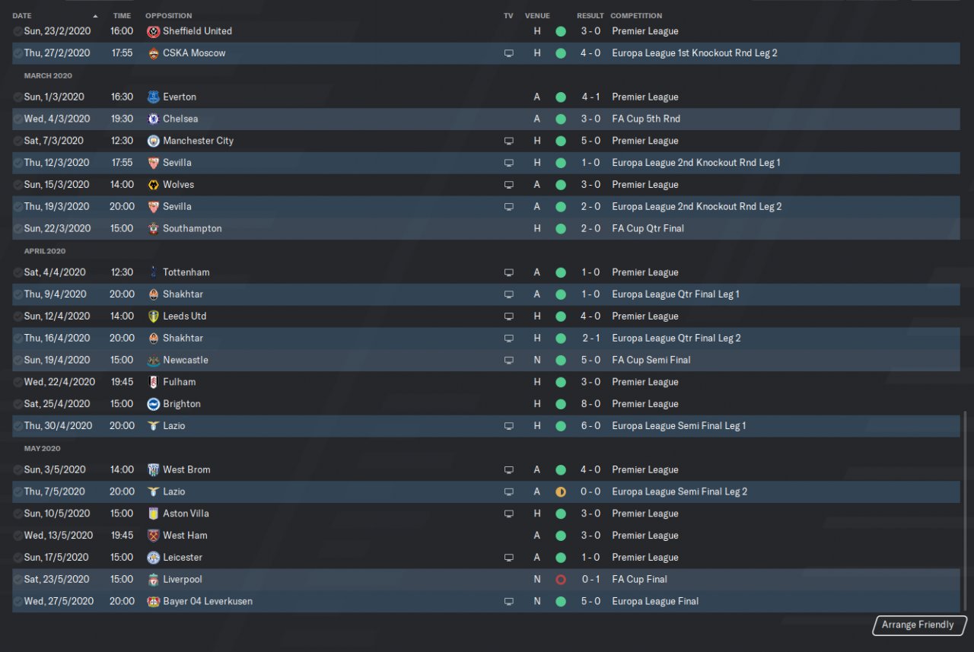
Task: Toggle the Date column sort arrow
Action: (x=95, y=16)
